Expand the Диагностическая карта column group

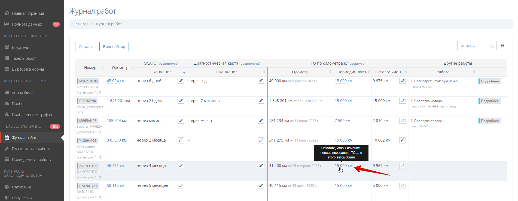click(249, 64)
